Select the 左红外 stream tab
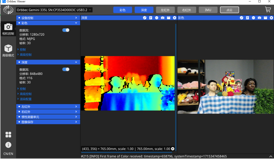This screenshot has width=274, height=159. [x=165, y=10]
